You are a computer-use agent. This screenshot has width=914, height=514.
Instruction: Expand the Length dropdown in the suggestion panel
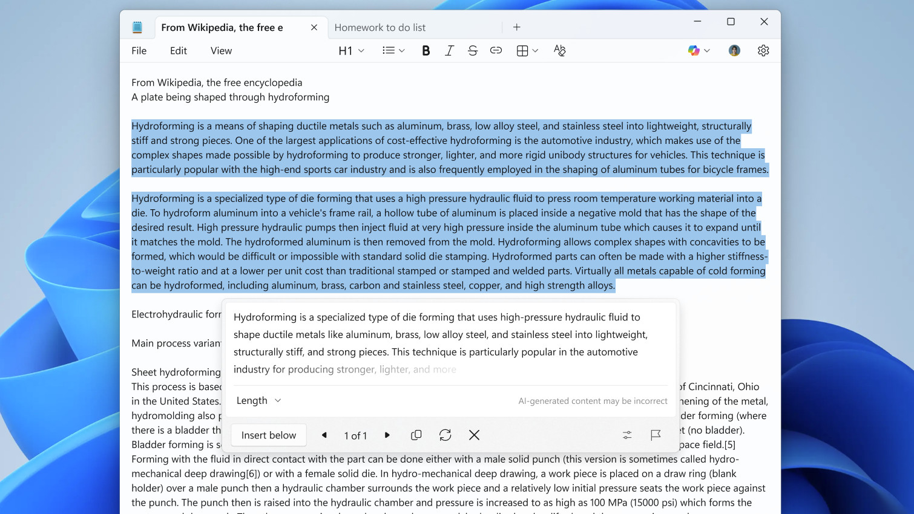click(258, 400)
